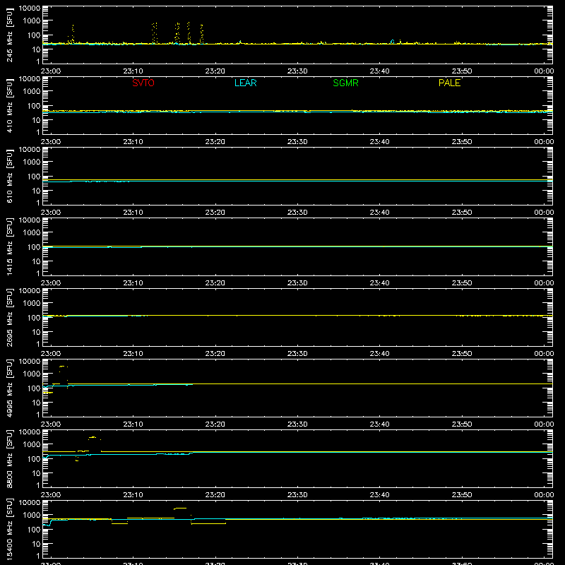This screenshot has height=565, width=565.
Task: Click 23:20 time label under 245 MHz panel
Action: coord(215,71)
